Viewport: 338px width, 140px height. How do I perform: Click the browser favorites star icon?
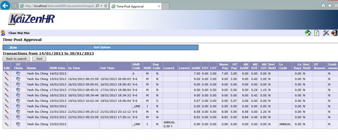(x=330, y=6)
